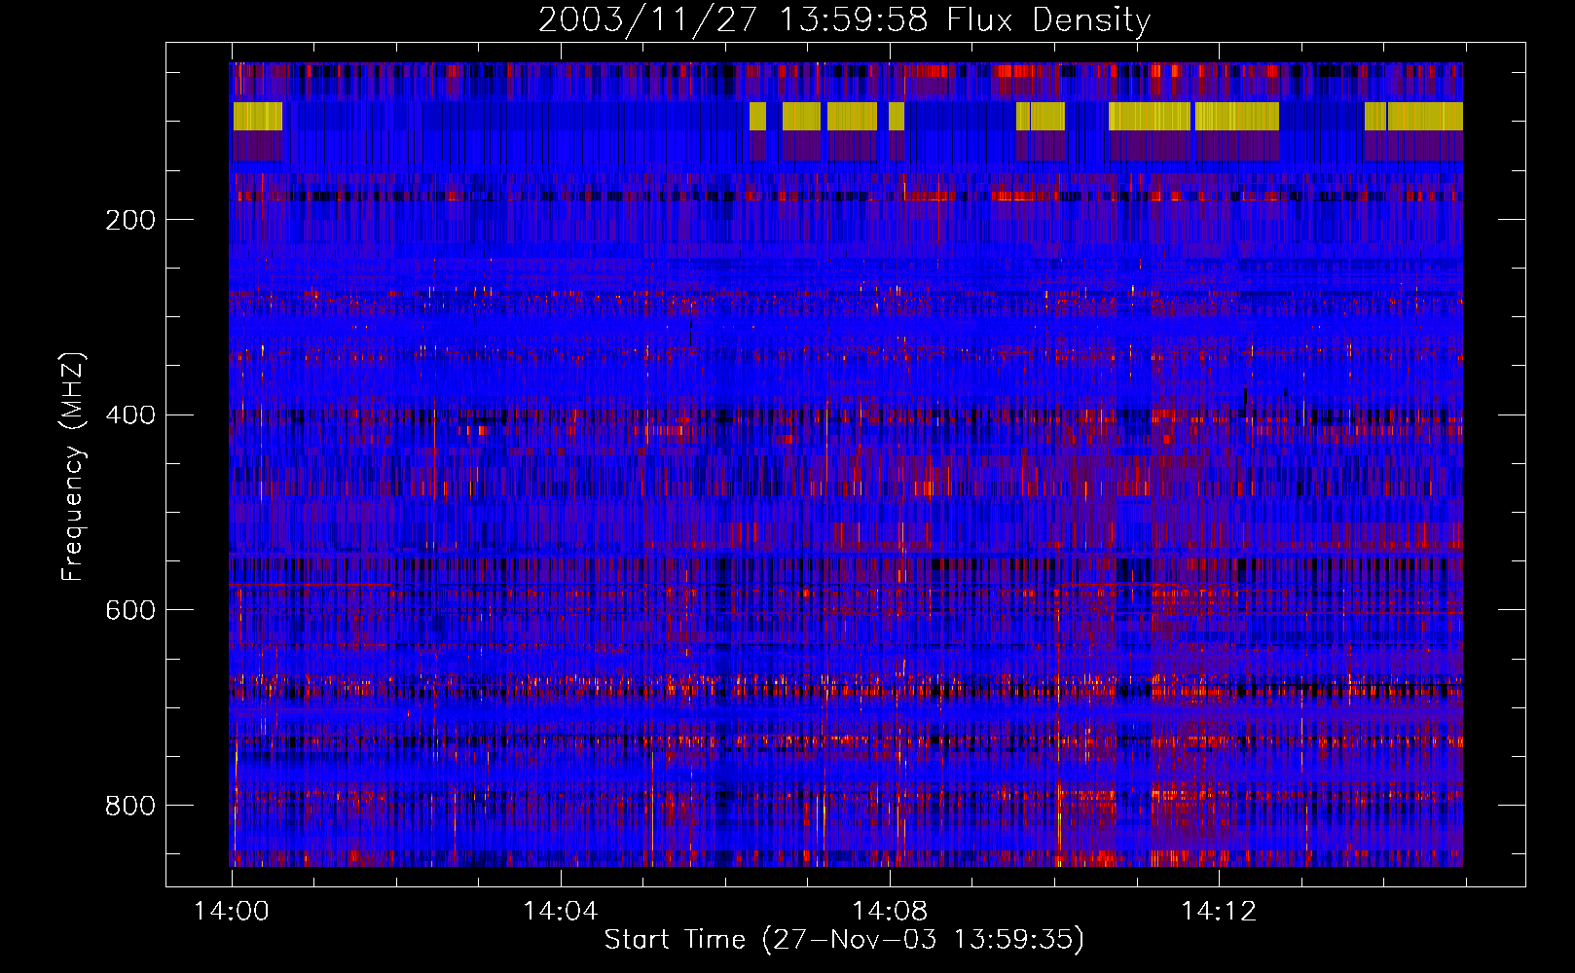Click the 800 frequency tick label
The width and height of the screenshot is (1575, 973).
pyautogui.click(x=130, y=806)
